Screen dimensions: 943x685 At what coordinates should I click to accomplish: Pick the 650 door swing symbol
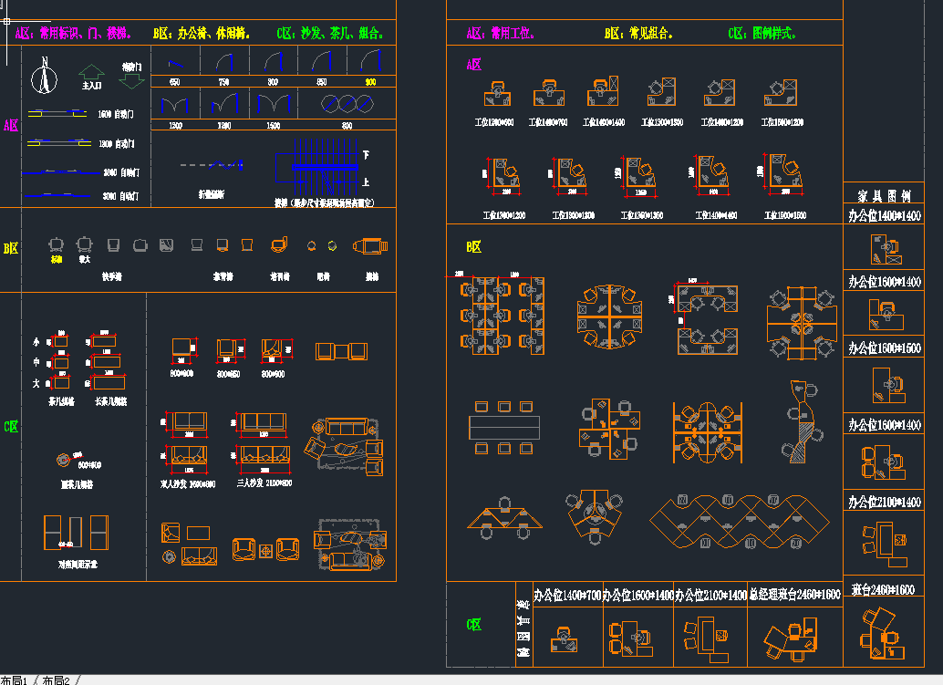coord(175,63)
